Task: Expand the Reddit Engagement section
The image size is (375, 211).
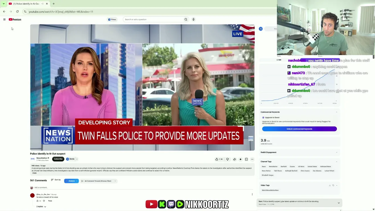Action: point(337,152)
